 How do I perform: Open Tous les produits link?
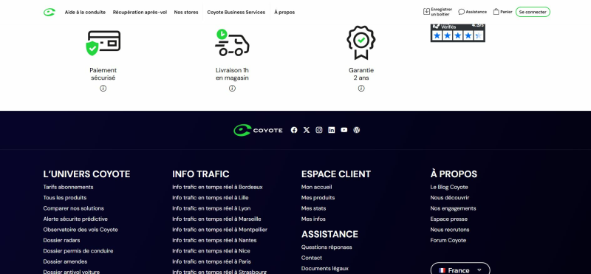[65, 197]
